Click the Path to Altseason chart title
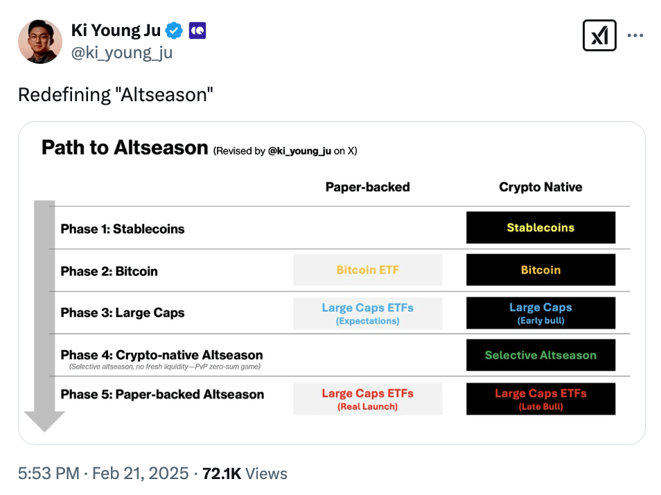Screen dimensions: 661x495 [x=125, y=148]
